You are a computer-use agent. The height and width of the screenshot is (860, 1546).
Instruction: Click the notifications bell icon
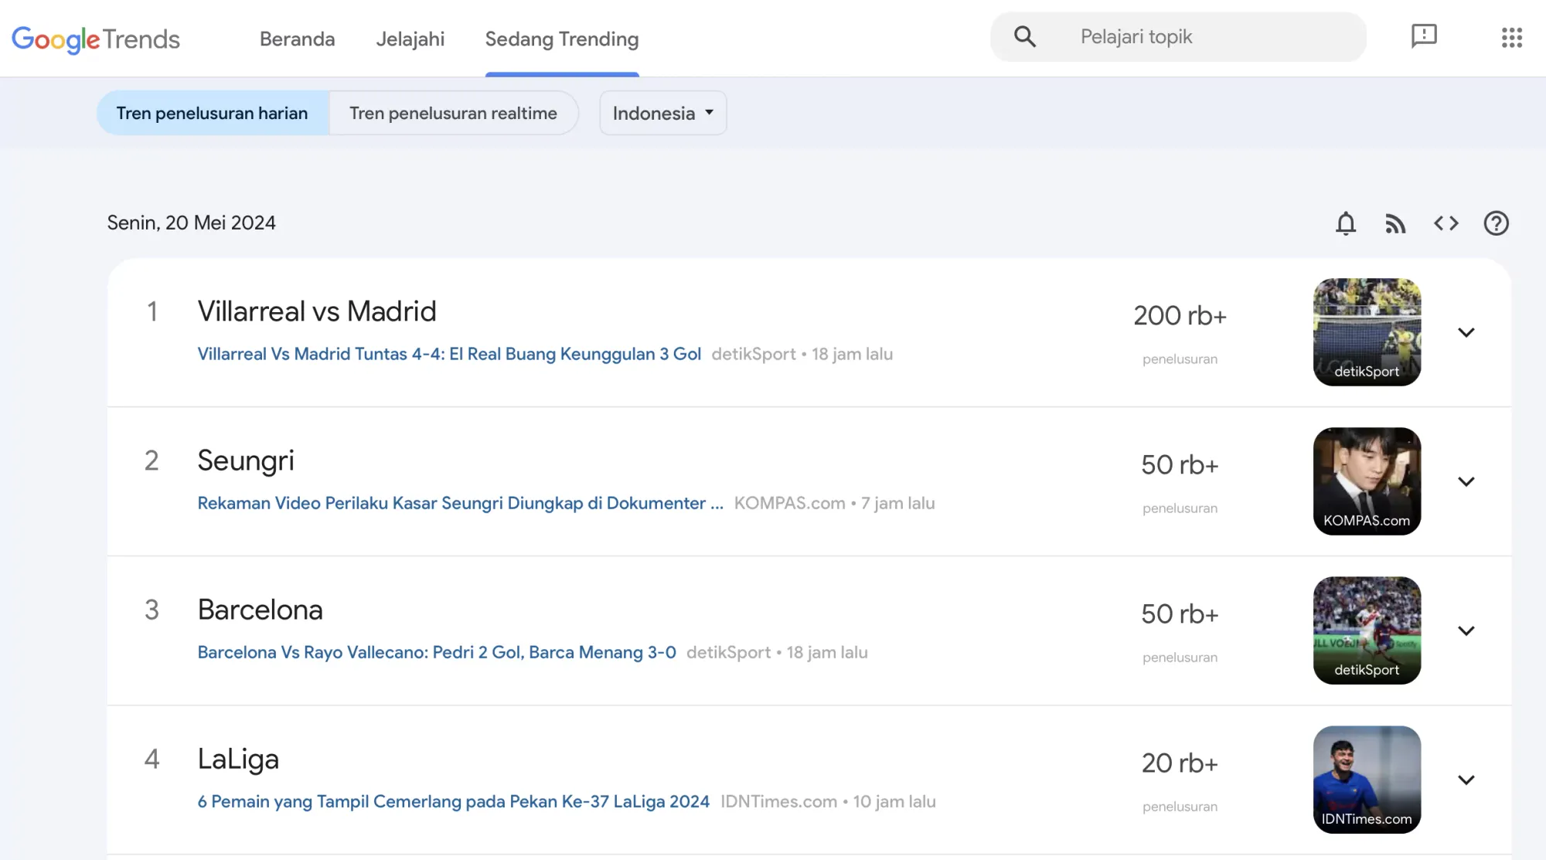(1346, 223)
